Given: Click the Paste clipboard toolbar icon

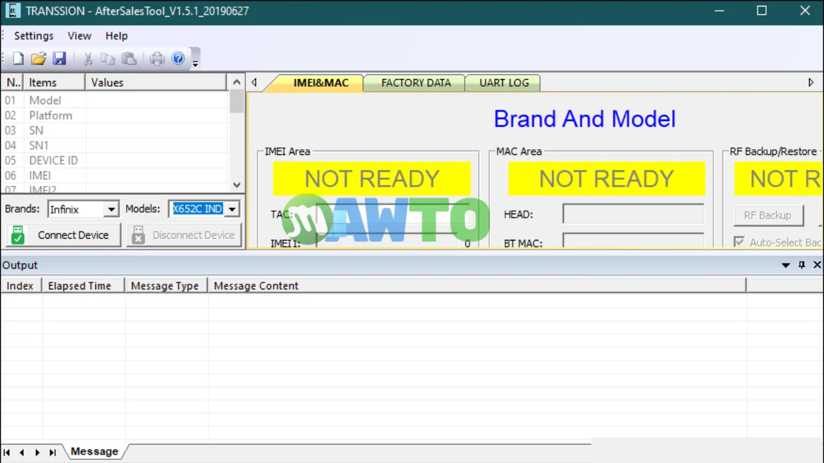Looking at the screenshot, I should pyautogui.click(x=129, y=59).
